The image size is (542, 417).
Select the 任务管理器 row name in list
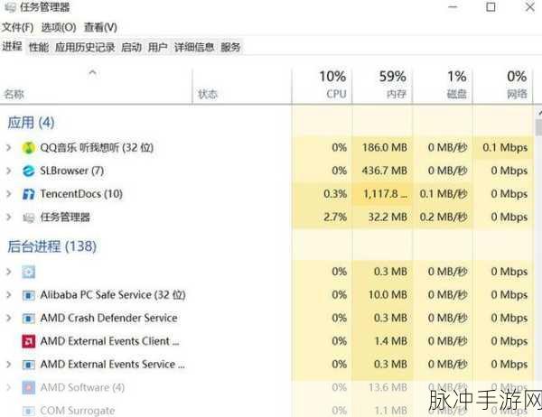coord(65,218)
